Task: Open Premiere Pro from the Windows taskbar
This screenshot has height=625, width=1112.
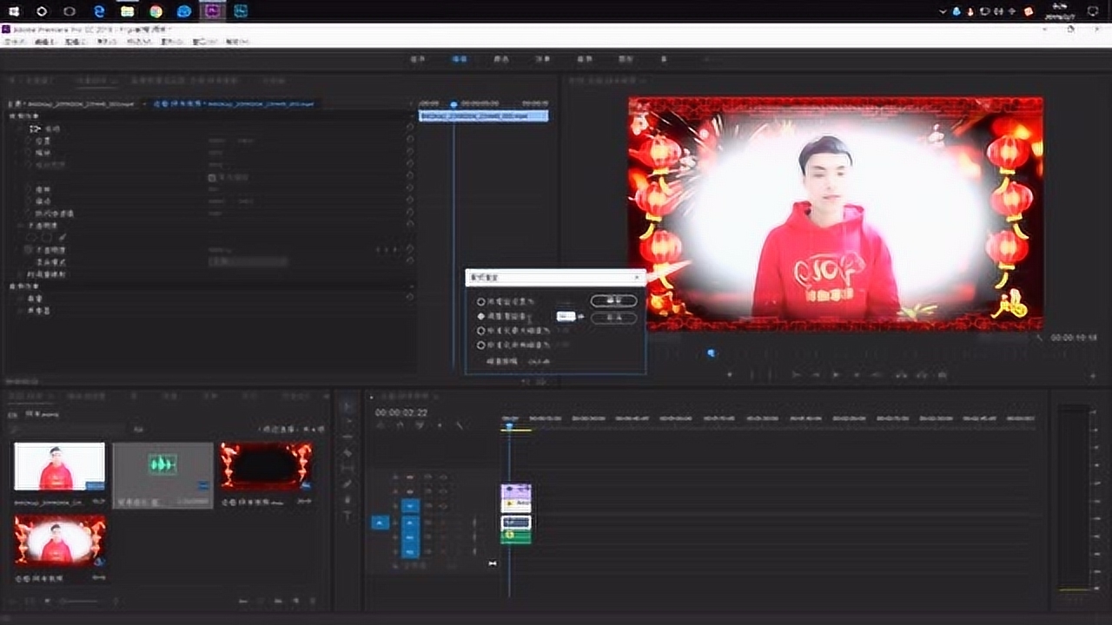Action: pyautogui.click(x=212, y=11)
